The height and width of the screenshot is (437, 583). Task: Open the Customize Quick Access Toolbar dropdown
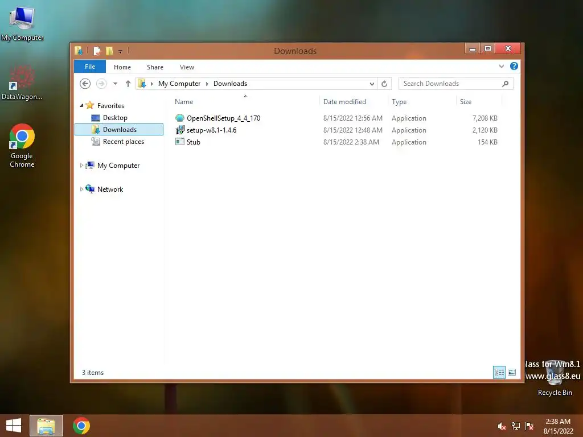click(x=120, y=51)
